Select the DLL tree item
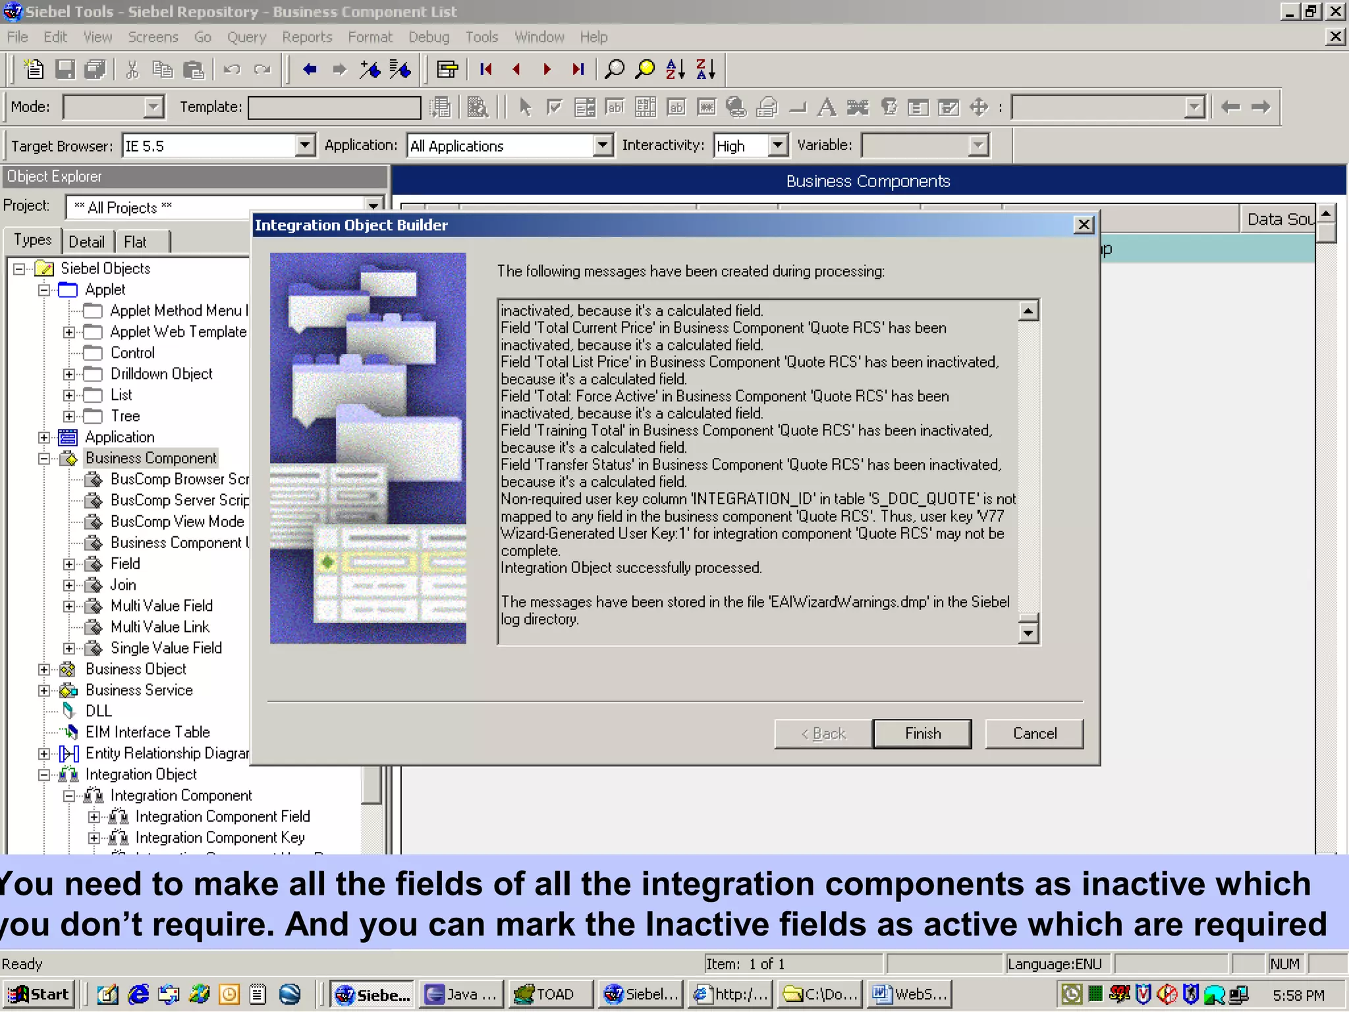The image size is (1349, 1012). (x=98, y=711)
